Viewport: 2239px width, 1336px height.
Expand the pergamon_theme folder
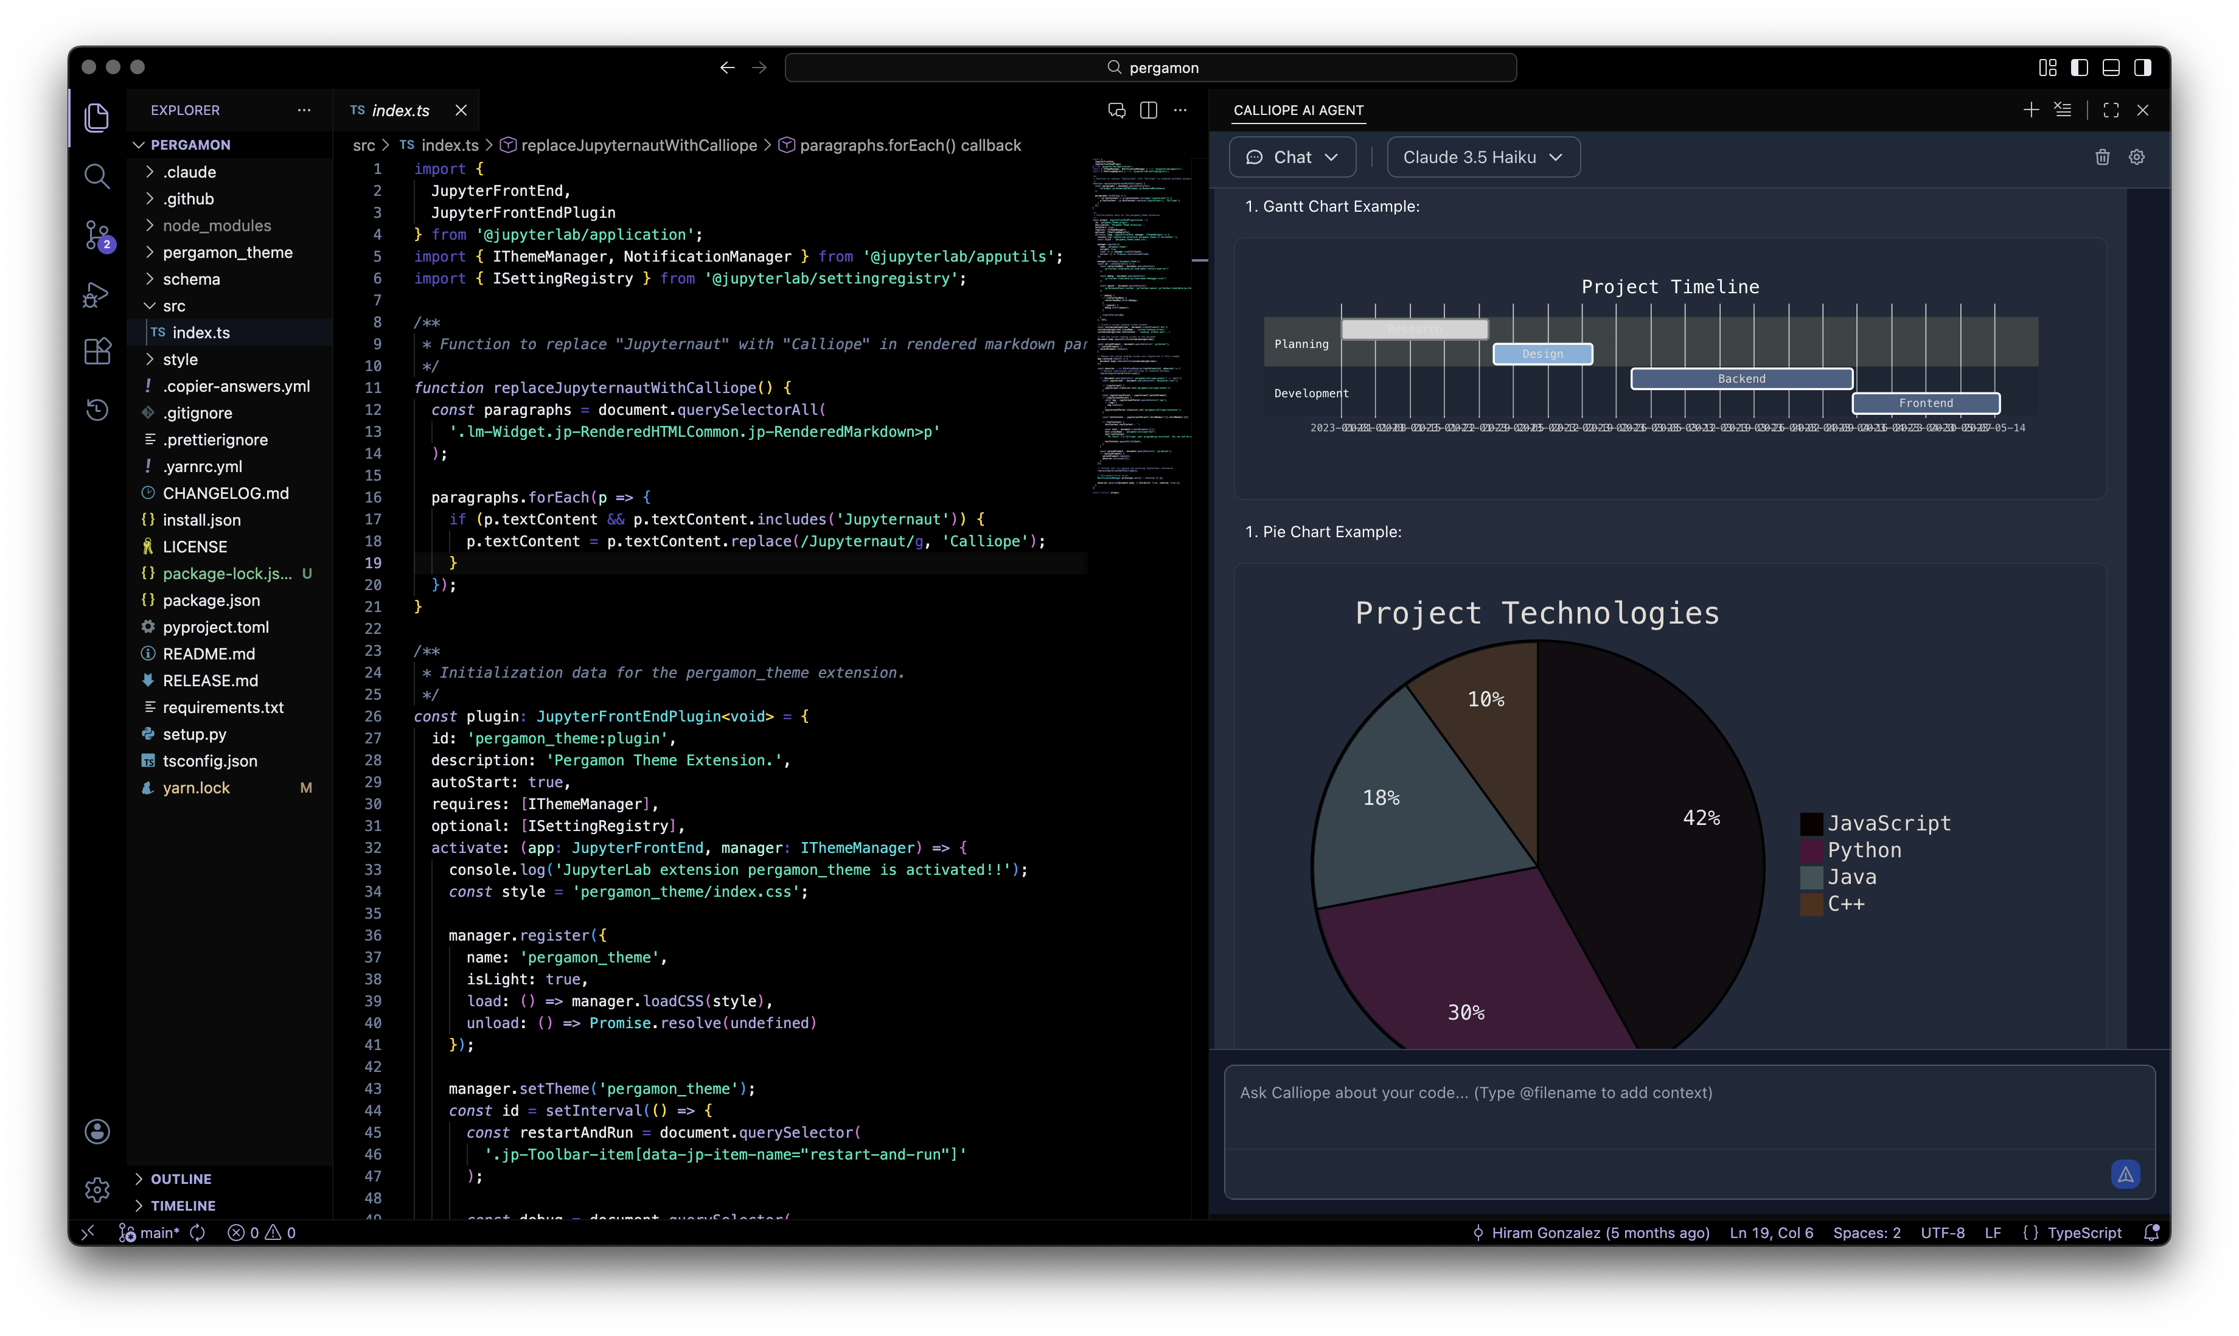coord(231,252)
